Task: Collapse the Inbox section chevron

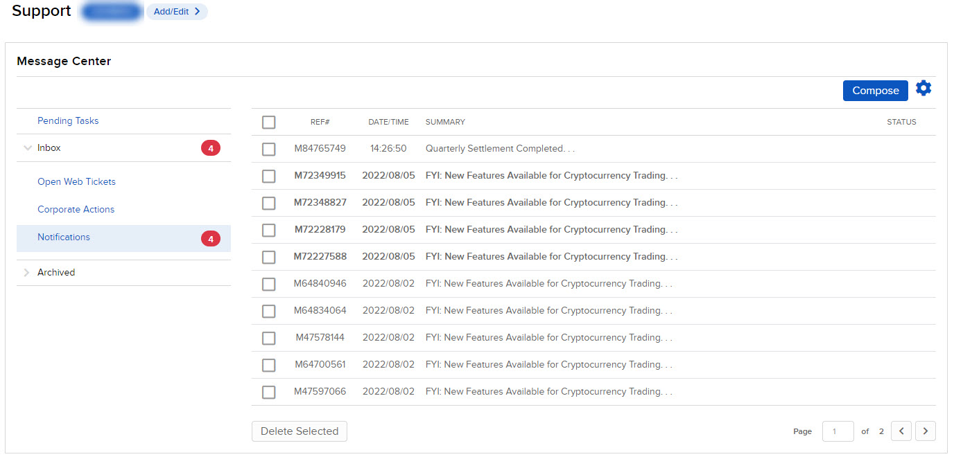Action: pos(27,147)
